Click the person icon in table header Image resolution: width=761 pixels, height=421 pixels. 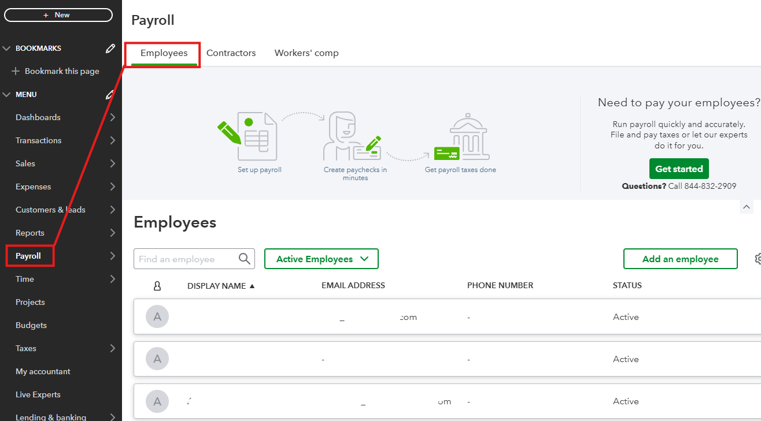(x=157, y=286)
